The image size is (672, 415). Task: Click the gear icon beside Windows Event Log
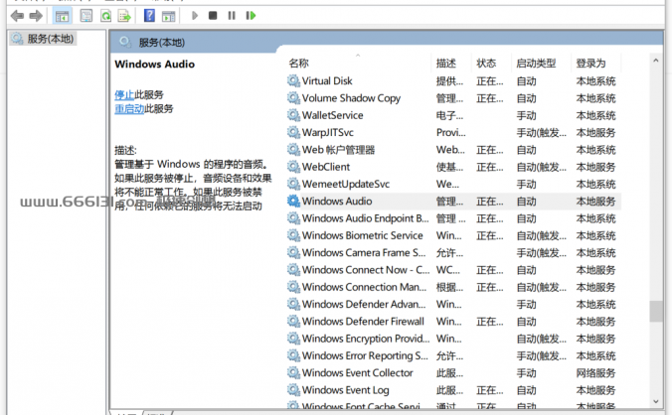[293, 390]
